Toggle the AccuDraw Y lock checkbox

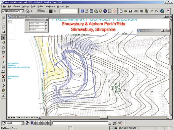click(x=46, y=26)
